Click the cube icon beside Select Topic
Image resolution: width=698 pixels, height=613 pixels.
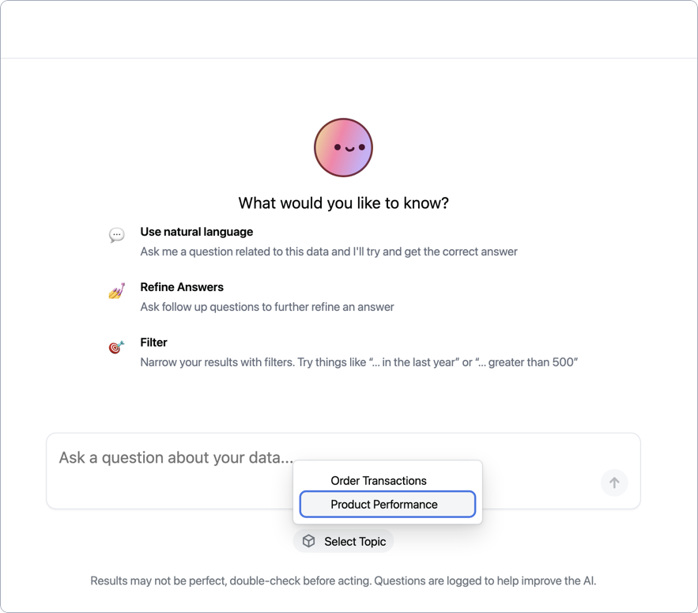point(308,541)
